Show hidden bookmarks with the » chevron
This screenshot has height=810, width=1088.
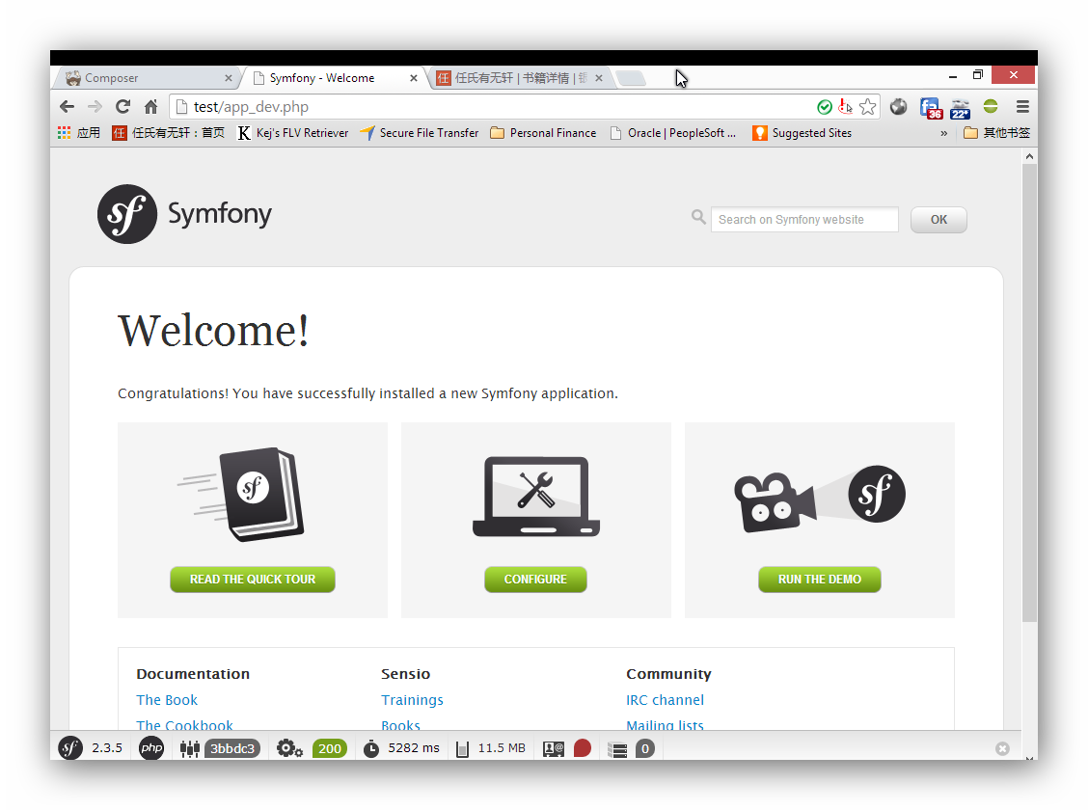[x=943, y=133]
